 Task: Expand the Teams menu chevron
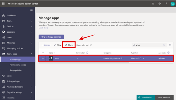pos(31,21)
